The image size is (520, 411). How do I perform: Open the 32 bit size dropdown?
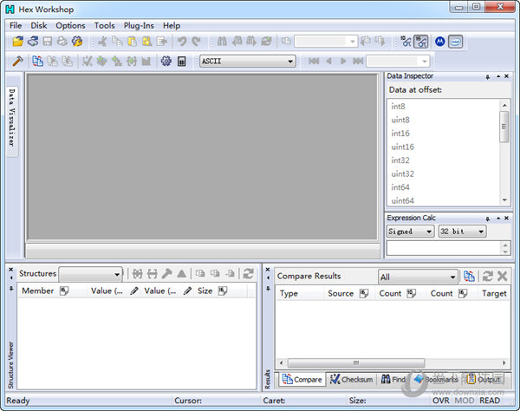tap(462, 232)
